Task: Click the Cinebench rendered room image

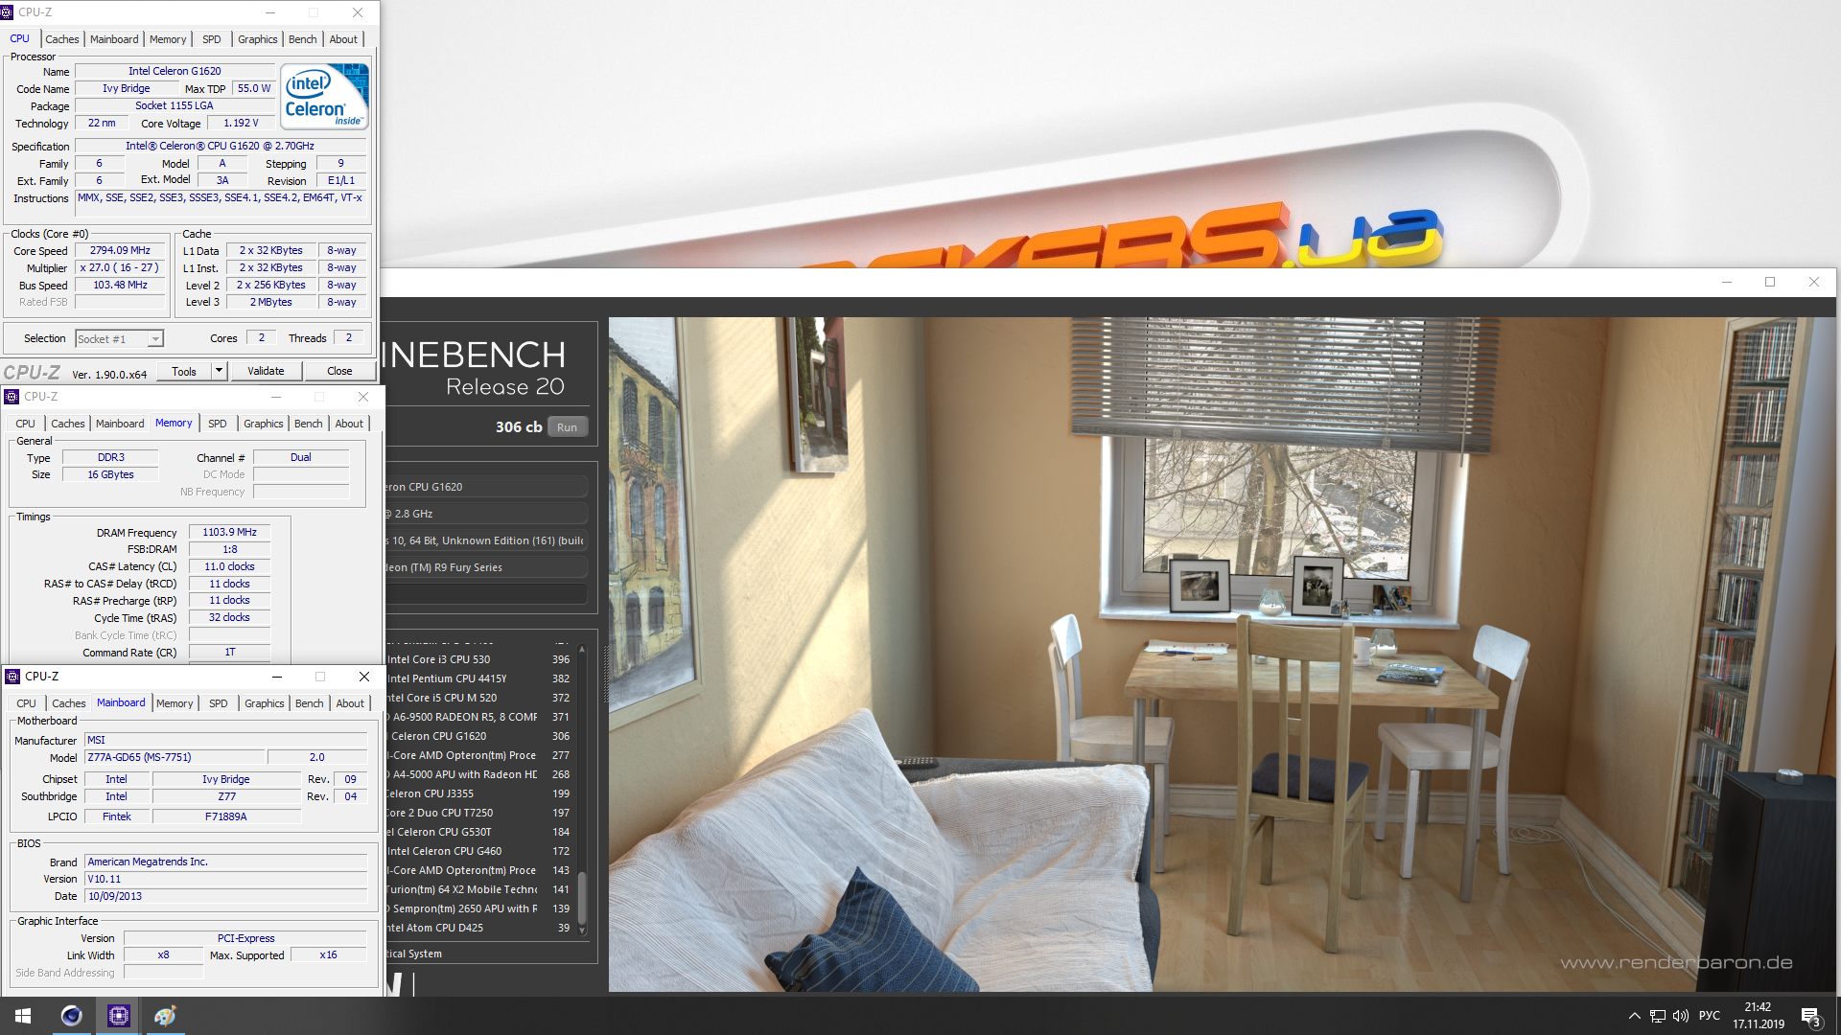Action: click(1222, 654)
